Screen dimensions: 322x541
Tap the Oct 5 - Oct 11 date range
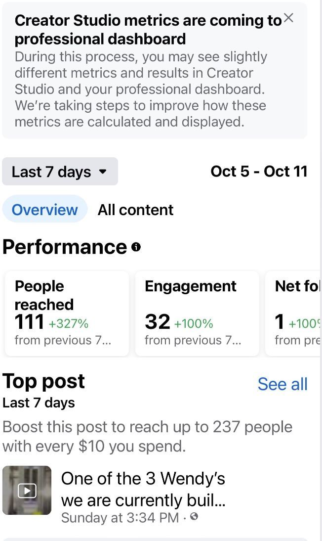coord(259,172)
